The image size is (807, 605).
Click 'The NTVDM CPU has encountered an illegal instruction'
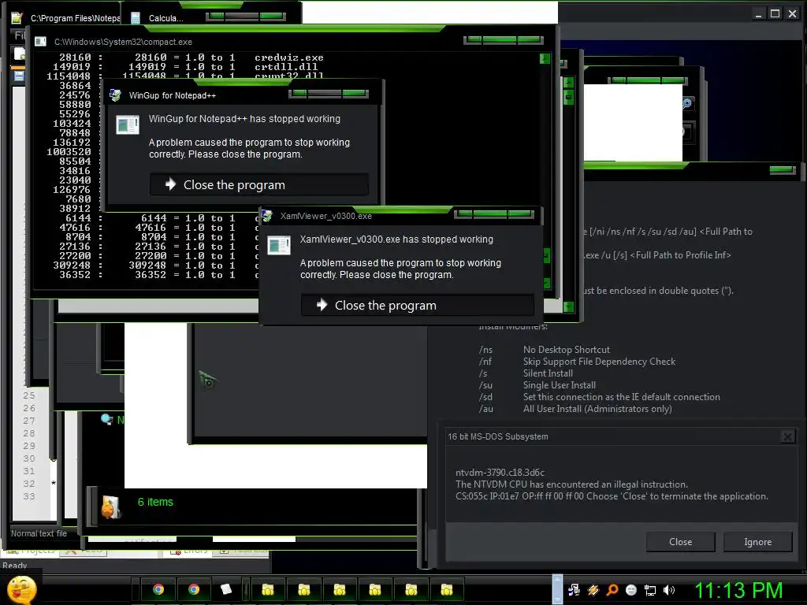coord(571,484)
